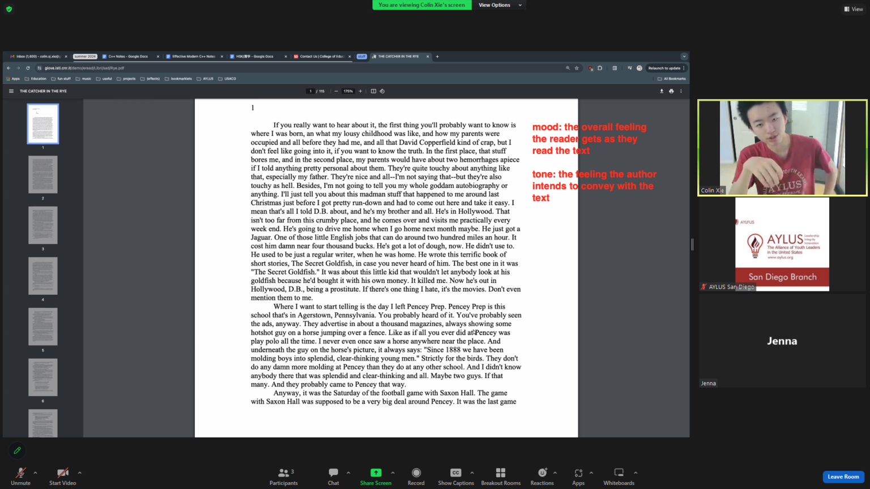
Task: Unmute the microphone in Zoom
Action: point(20,476)
